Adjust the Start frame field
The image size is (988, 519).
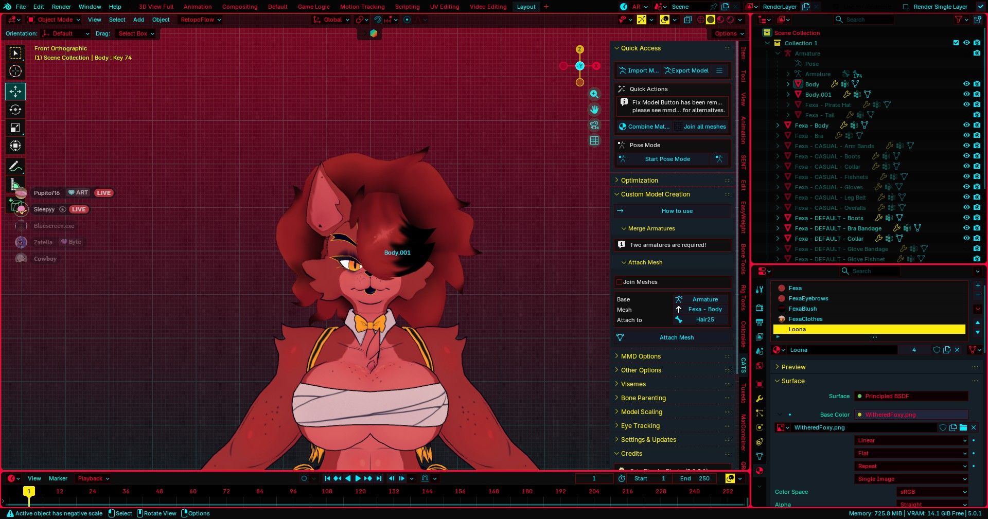(x=650, y=478)
